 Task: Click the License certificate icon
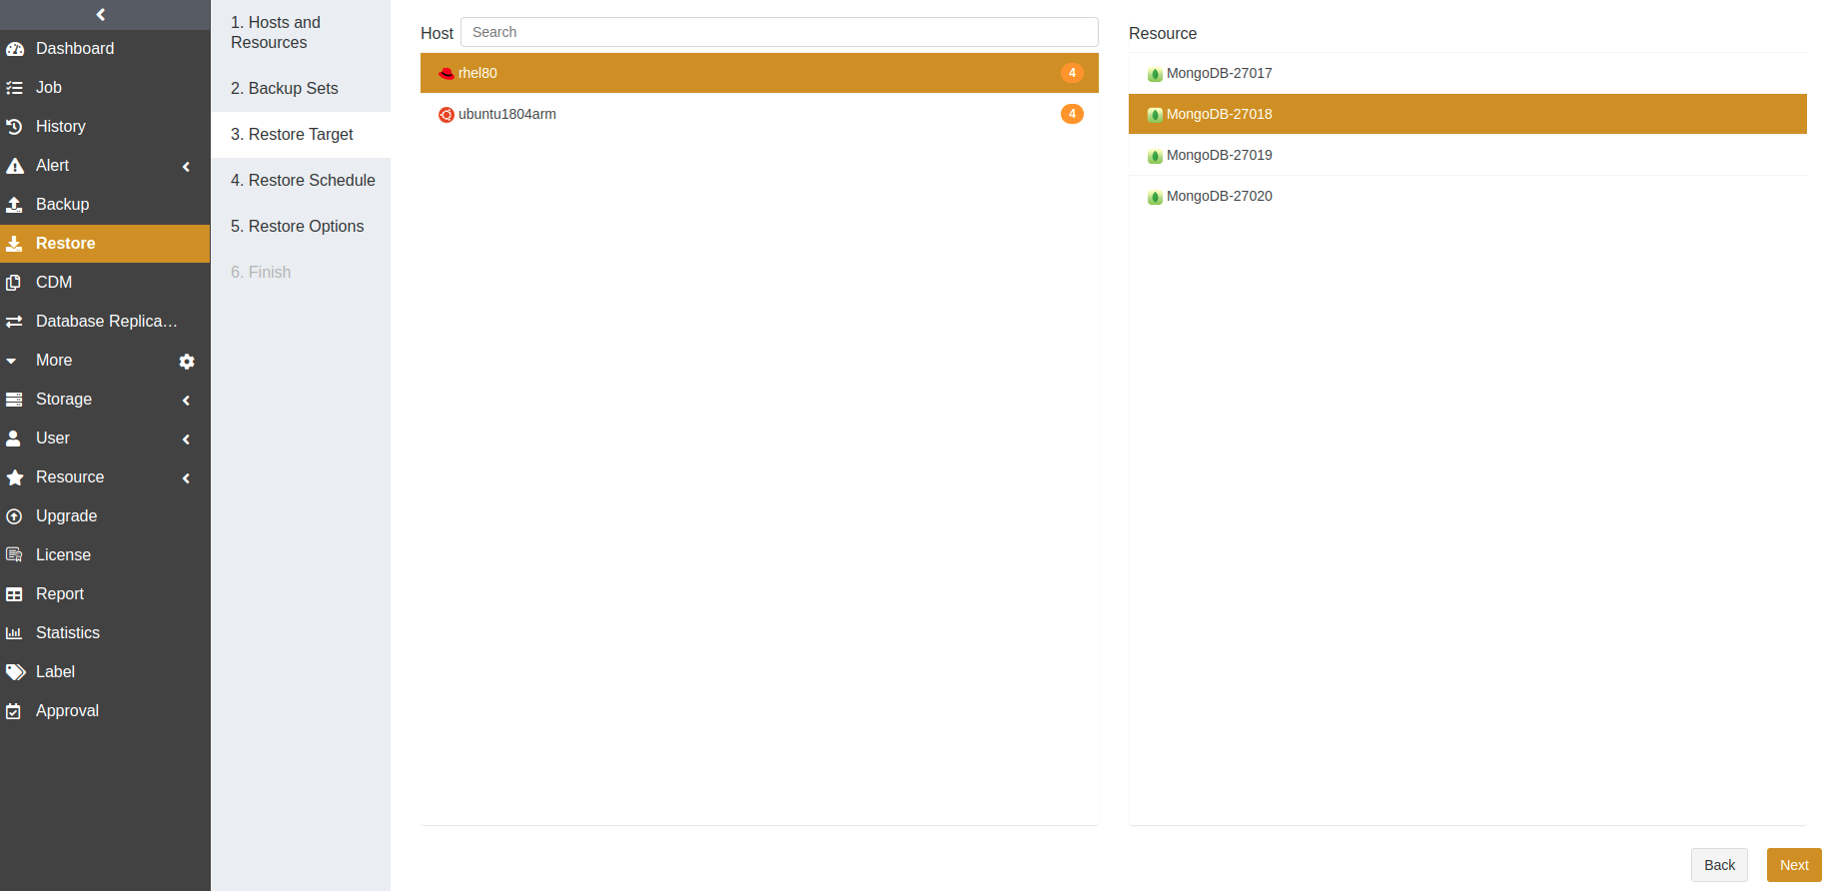click(x=15, y=555)
